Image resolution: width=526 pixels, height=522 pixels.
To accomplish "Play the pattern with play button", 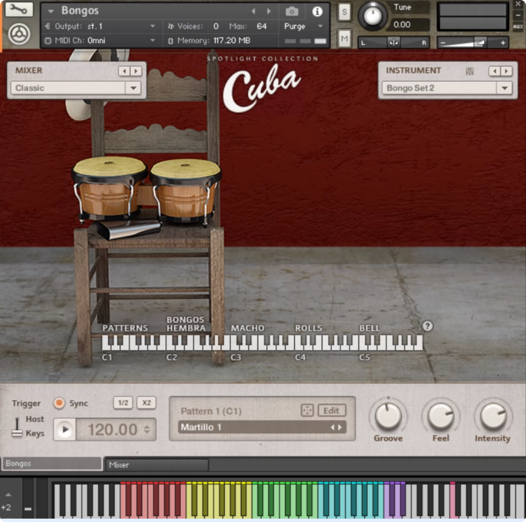I will pos(65,430).
